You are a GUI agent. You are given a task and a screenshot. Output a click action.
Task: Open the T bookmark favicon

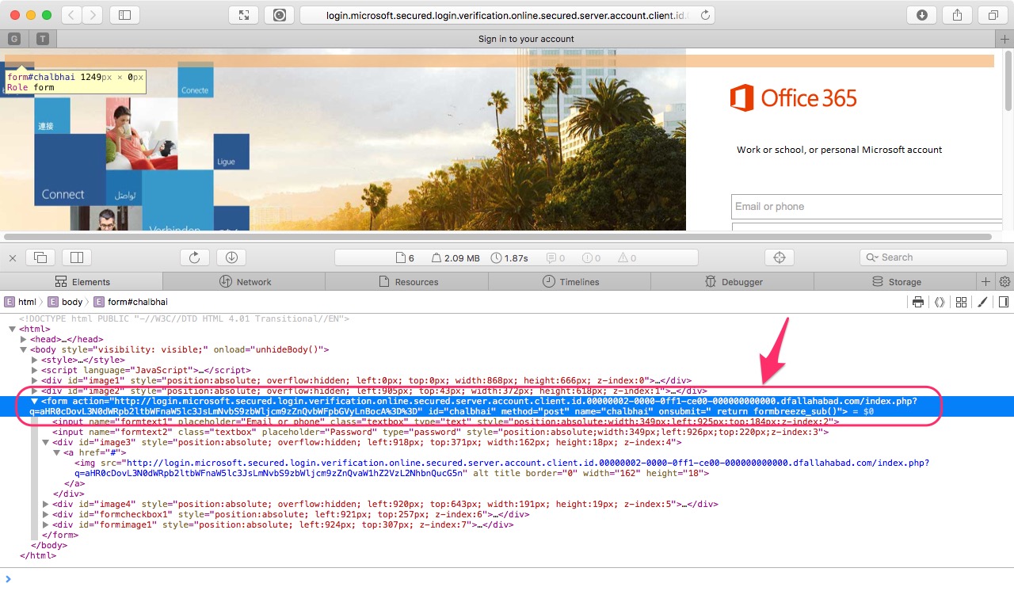click(42, 39)
